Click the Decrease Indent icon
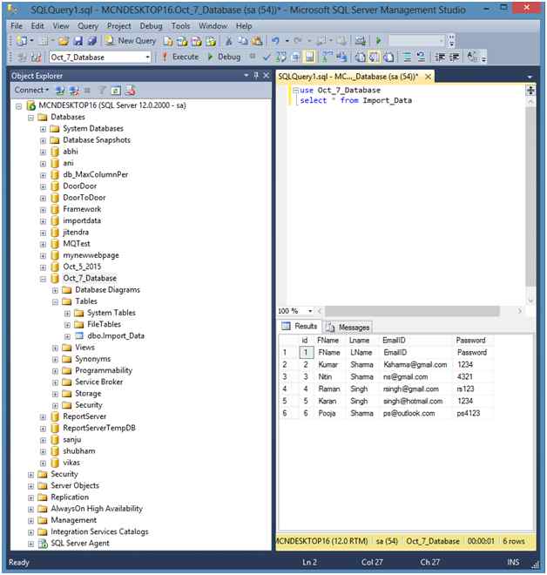The image size is (547, 575). (440, 57)
